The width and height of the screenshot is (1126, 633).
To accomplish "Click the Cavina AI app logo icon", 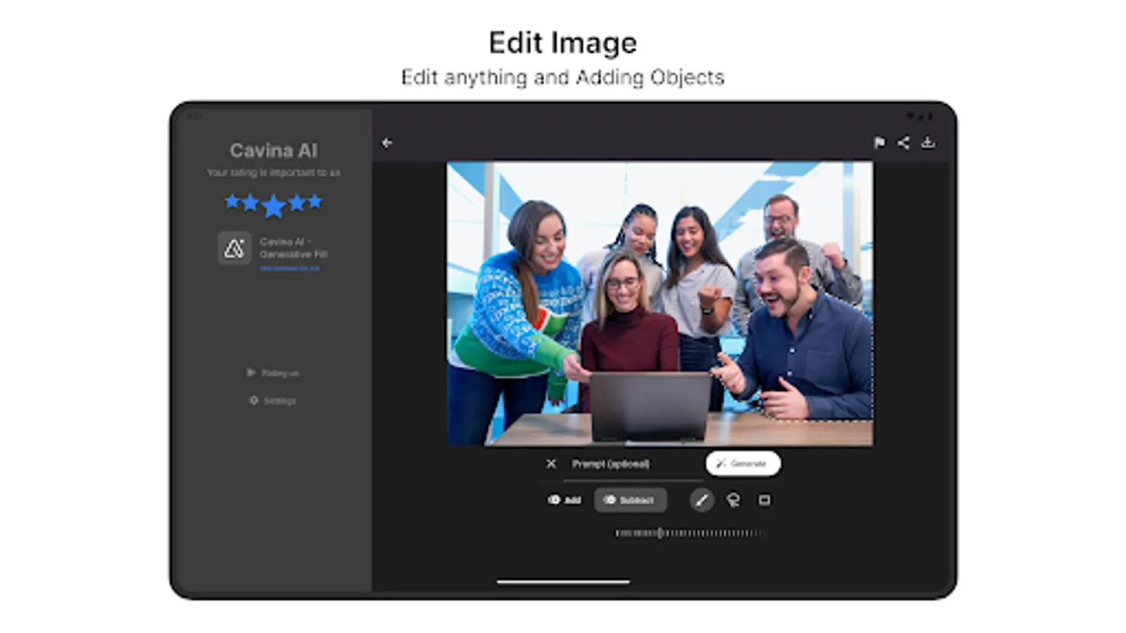I will click(x=234, y=248).
